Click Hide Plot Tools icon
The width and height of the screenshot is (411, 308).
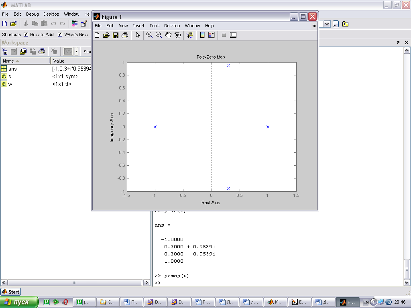(224, 35)
